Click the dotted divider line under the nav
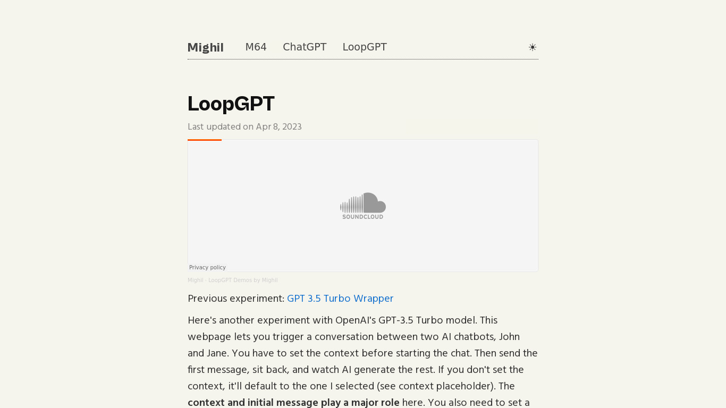The width and height of the screenshot is (726, 408). (363, 59)
